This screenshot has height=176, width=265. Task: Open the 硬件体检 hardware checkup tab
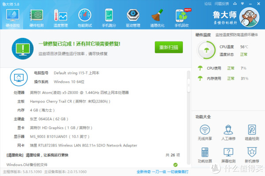click(x=12, y=18)
